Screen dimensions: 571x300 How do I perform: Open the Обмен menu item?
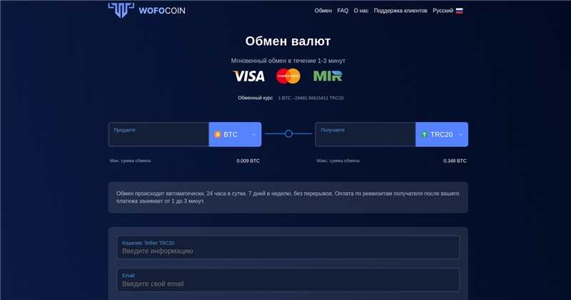[x=323, y=11]
